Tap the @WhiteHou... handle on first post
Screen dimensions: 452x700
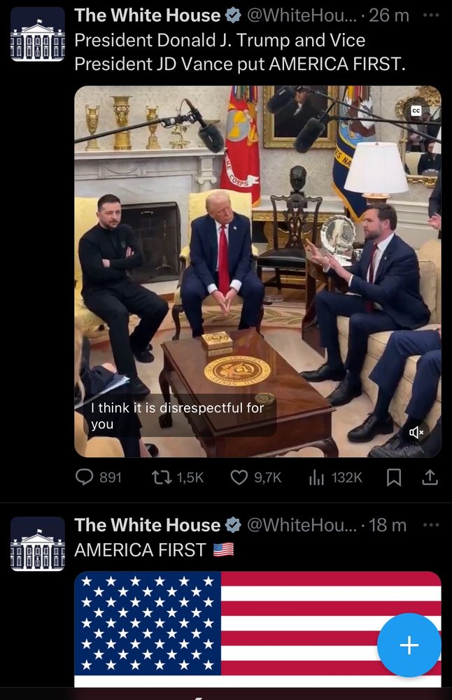coord(302,15)
